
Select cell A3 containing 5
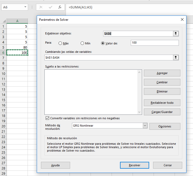coord(17,37)
